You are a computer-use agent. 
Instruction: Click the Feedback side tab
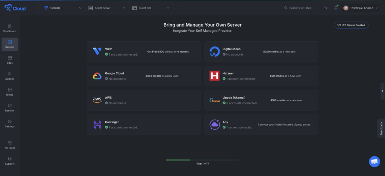click(x=381, y=128)
